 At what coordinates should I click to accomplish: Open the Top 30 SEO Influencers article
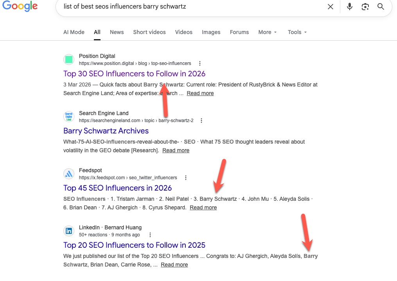[134, 74]
